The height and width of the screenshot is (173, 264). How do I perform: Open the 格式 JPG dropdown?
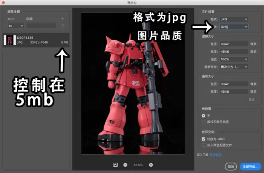pyautogui.click(x=234, y=19)
